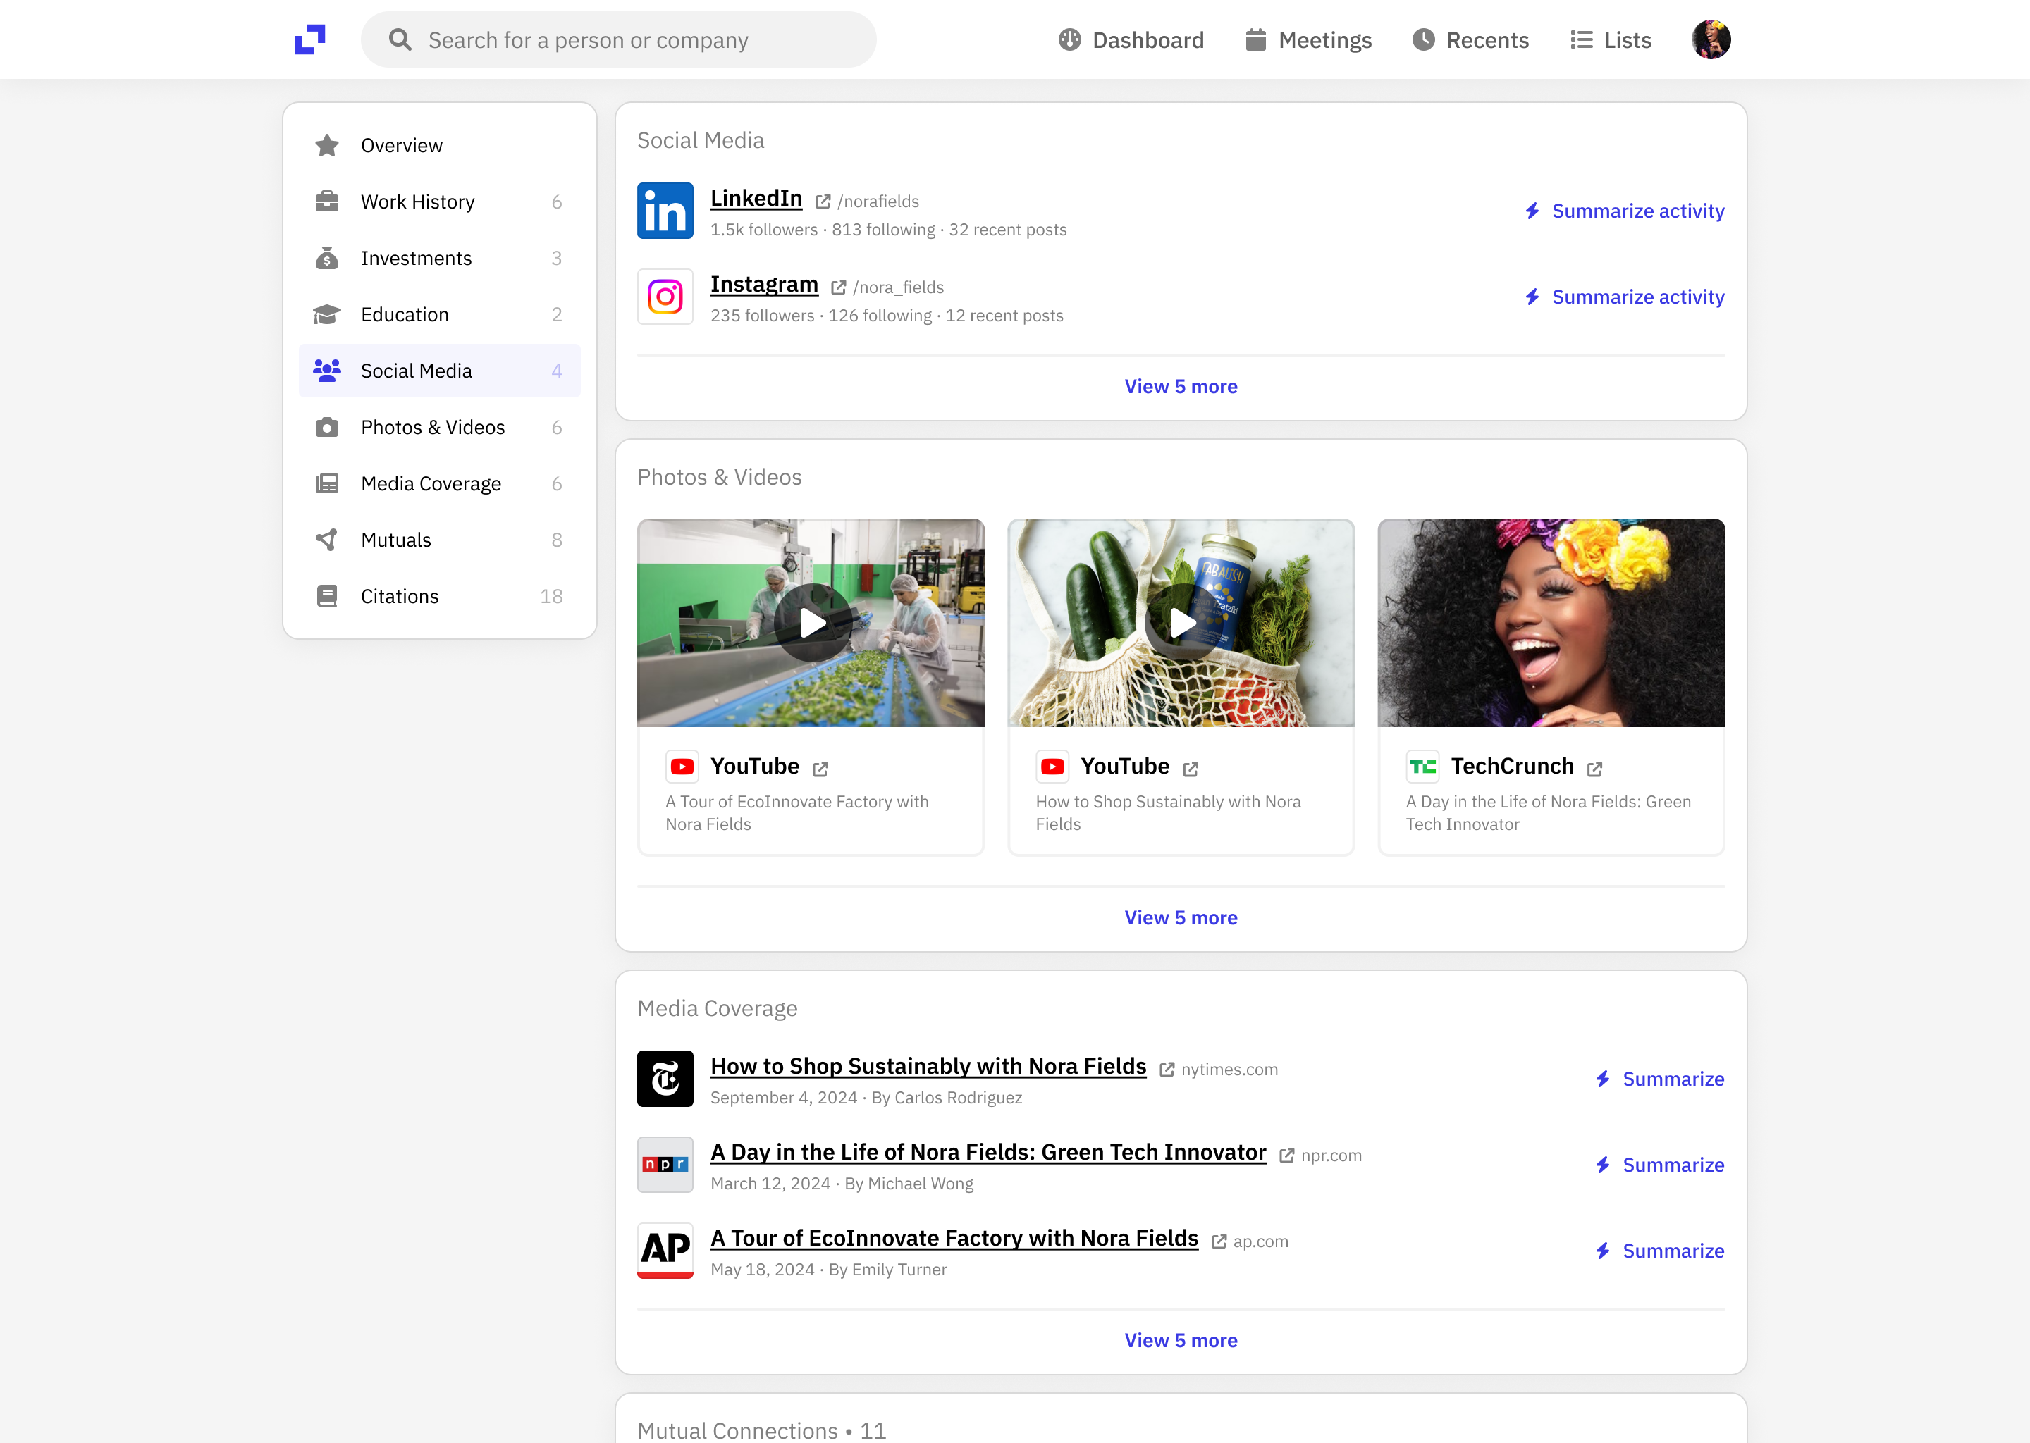Screen dimensions: 2030x1443
Task: Expand Media Coverage View 5 more
Action: (x=1181, y=1340)
